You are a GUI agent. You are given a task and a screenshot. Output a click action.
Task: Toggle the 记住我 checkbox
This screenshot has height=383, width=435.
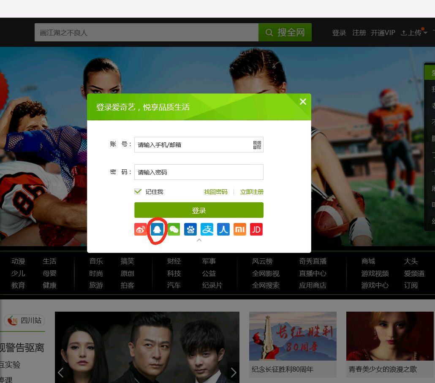point(138,191)
